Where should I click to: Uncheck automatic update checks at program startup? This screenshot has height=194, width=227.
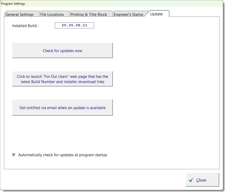click(14, 155)
